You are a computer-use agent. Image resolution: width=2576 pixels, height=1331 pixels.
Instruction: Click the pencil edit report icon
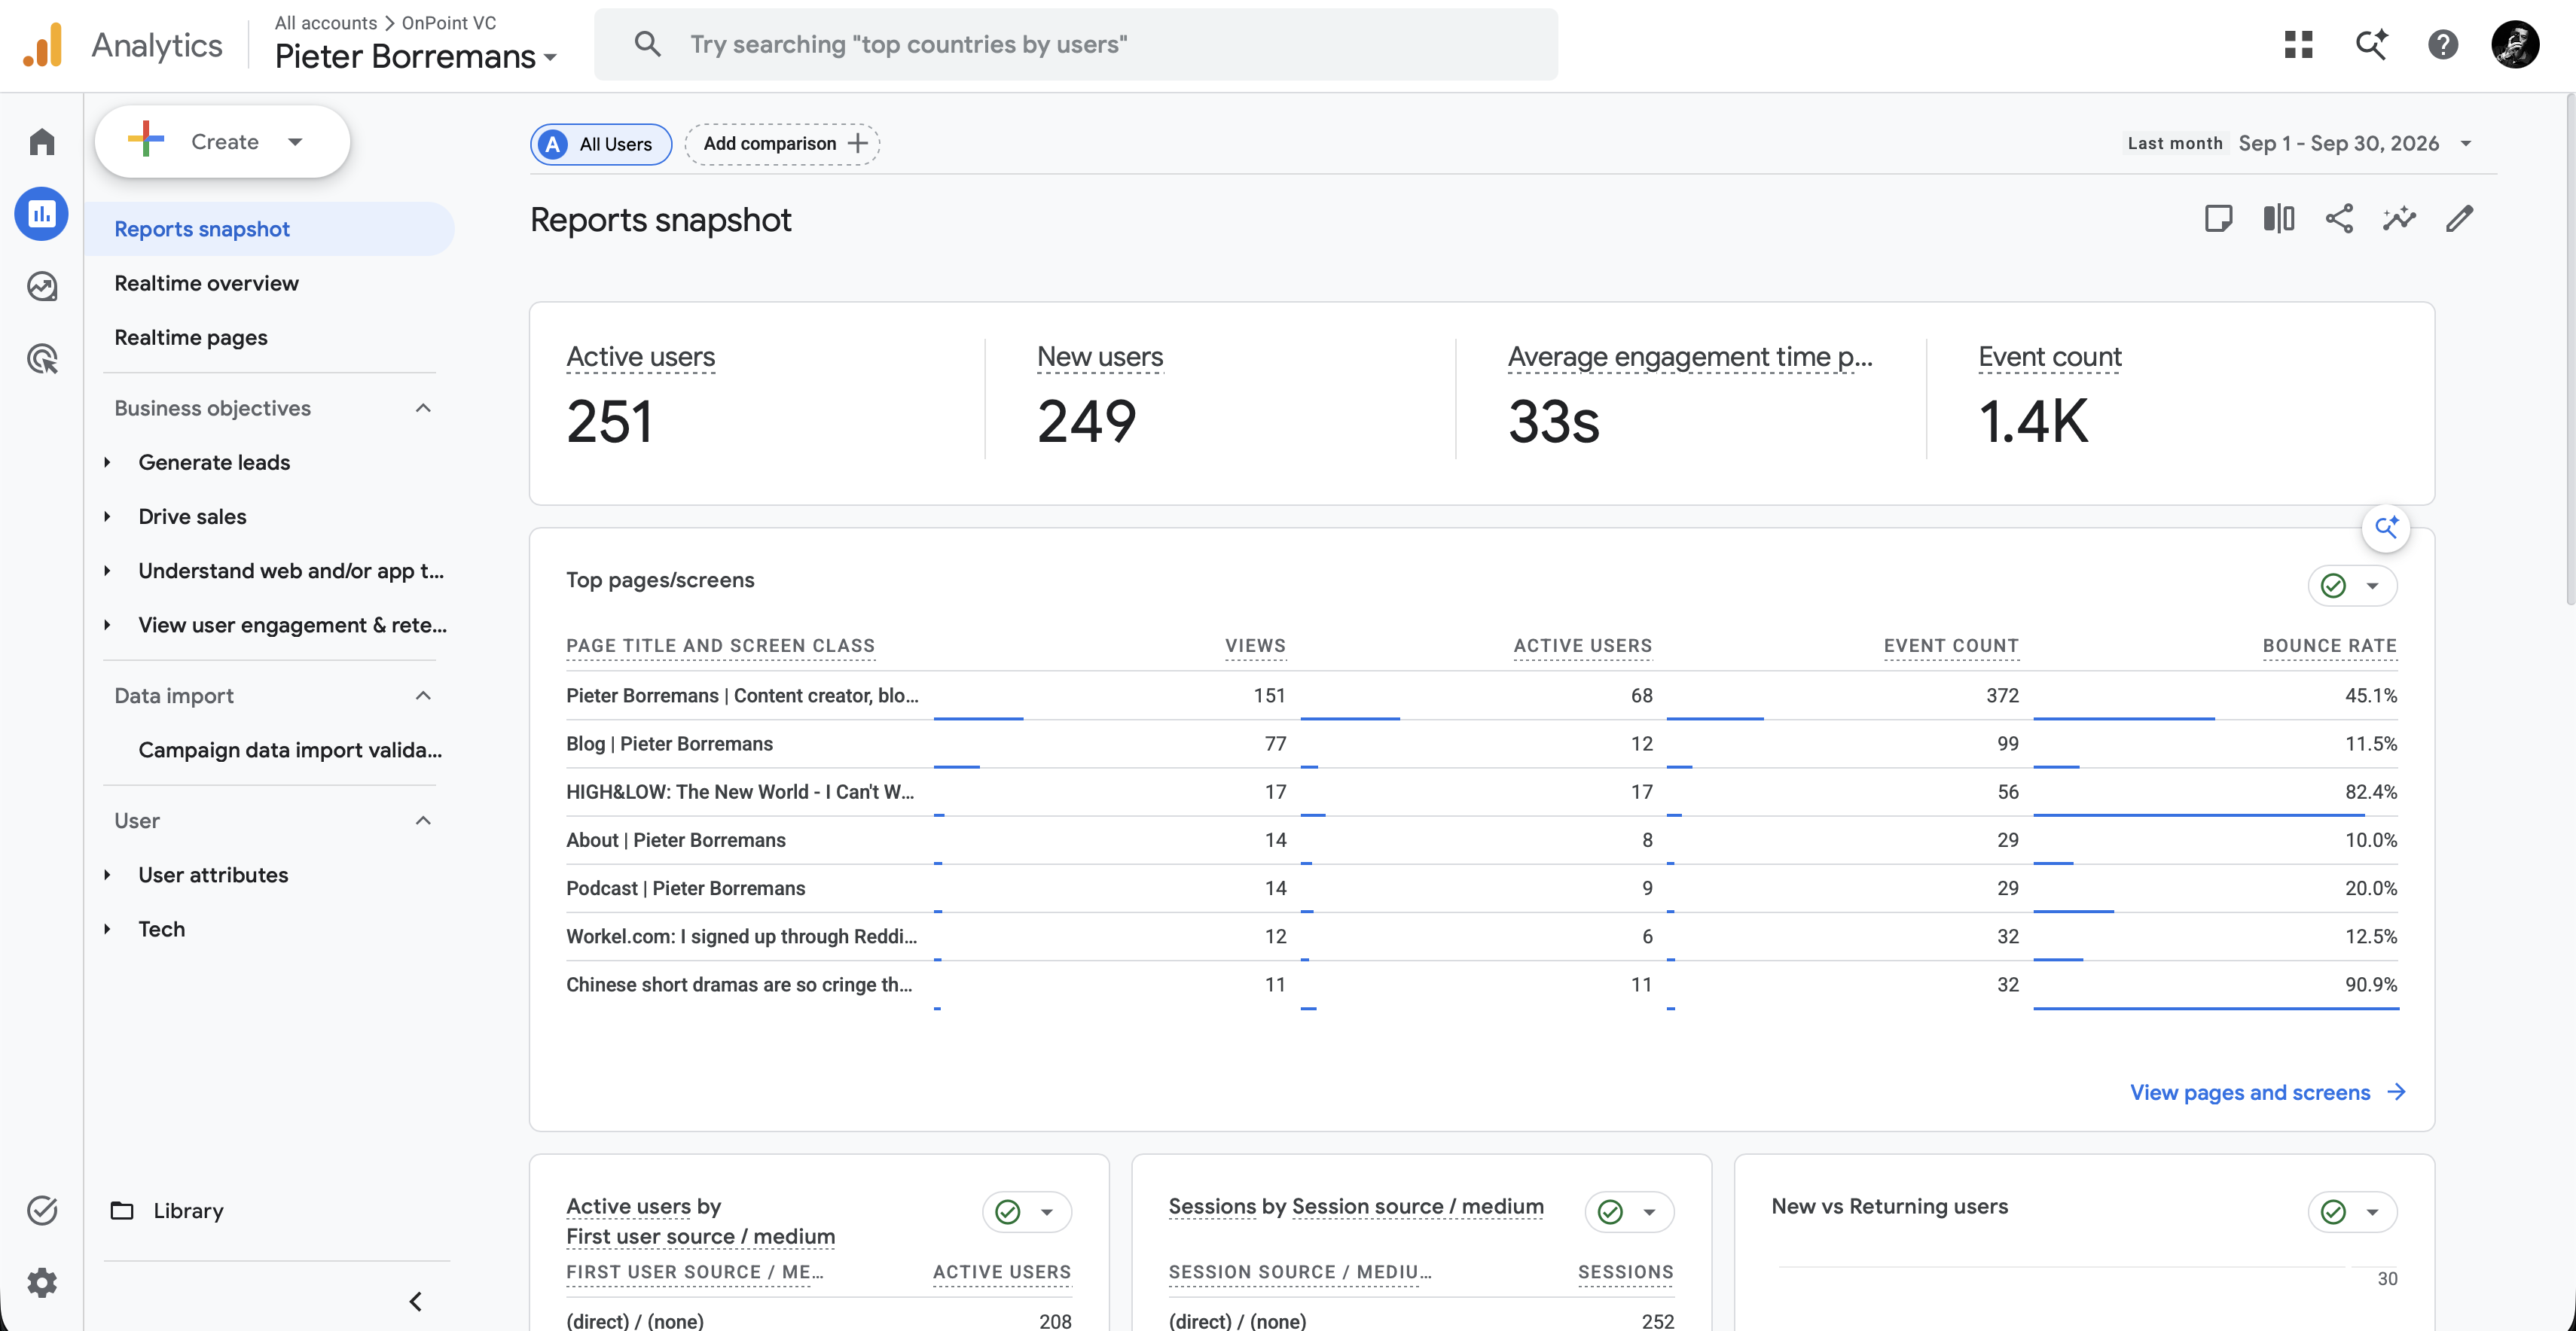point(2460,219)
